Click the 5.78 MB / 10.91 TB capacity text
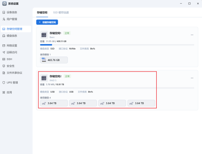The width and height of the screenshot is (202, 154). click(55, 84)
